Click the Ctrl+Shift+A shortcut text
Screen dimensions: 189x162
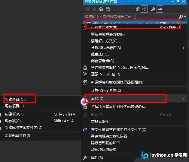[64, 114]
